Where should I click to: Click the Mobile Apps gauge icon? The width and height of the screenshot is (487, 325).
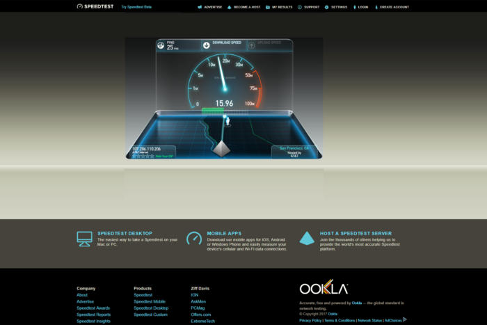pos(194,239)
